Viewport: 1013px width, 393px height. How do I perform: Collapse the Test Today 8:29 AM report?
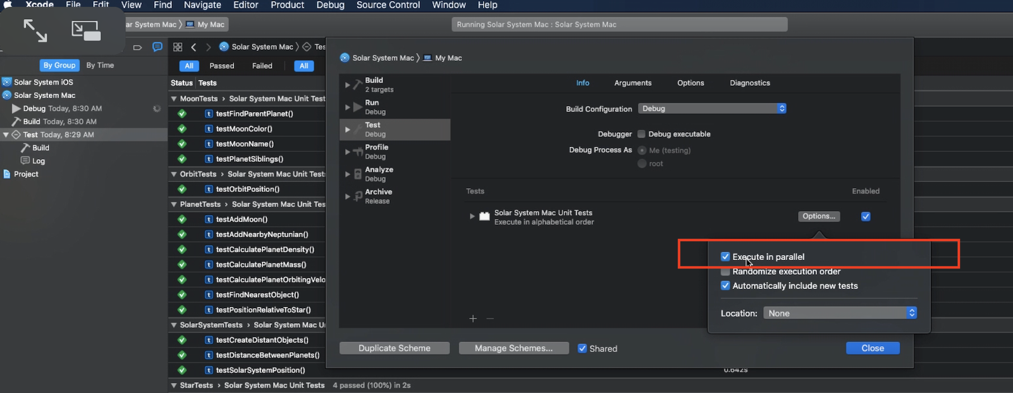(6, 135)
